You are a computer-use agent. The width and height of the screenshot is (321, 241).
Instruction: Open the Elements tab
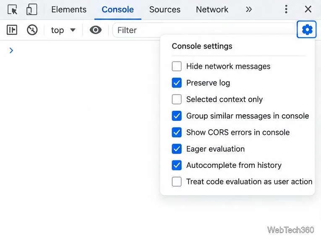pyautogui.click(x=69, y=9)
